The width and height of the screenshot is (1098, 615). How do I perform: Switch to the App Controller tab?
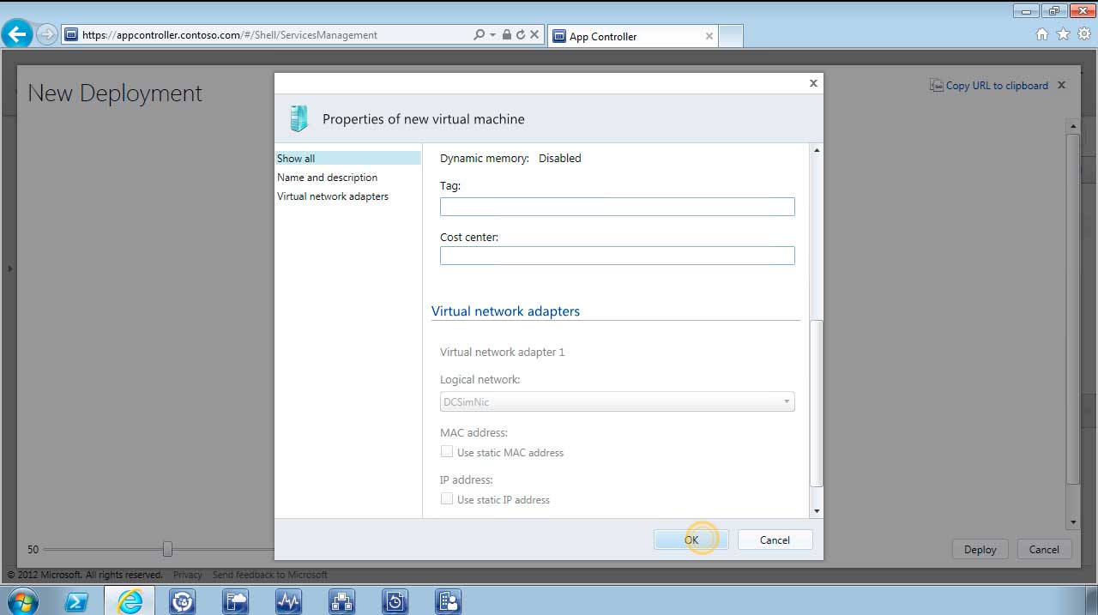pyautogui.click(x=632, y=36)
